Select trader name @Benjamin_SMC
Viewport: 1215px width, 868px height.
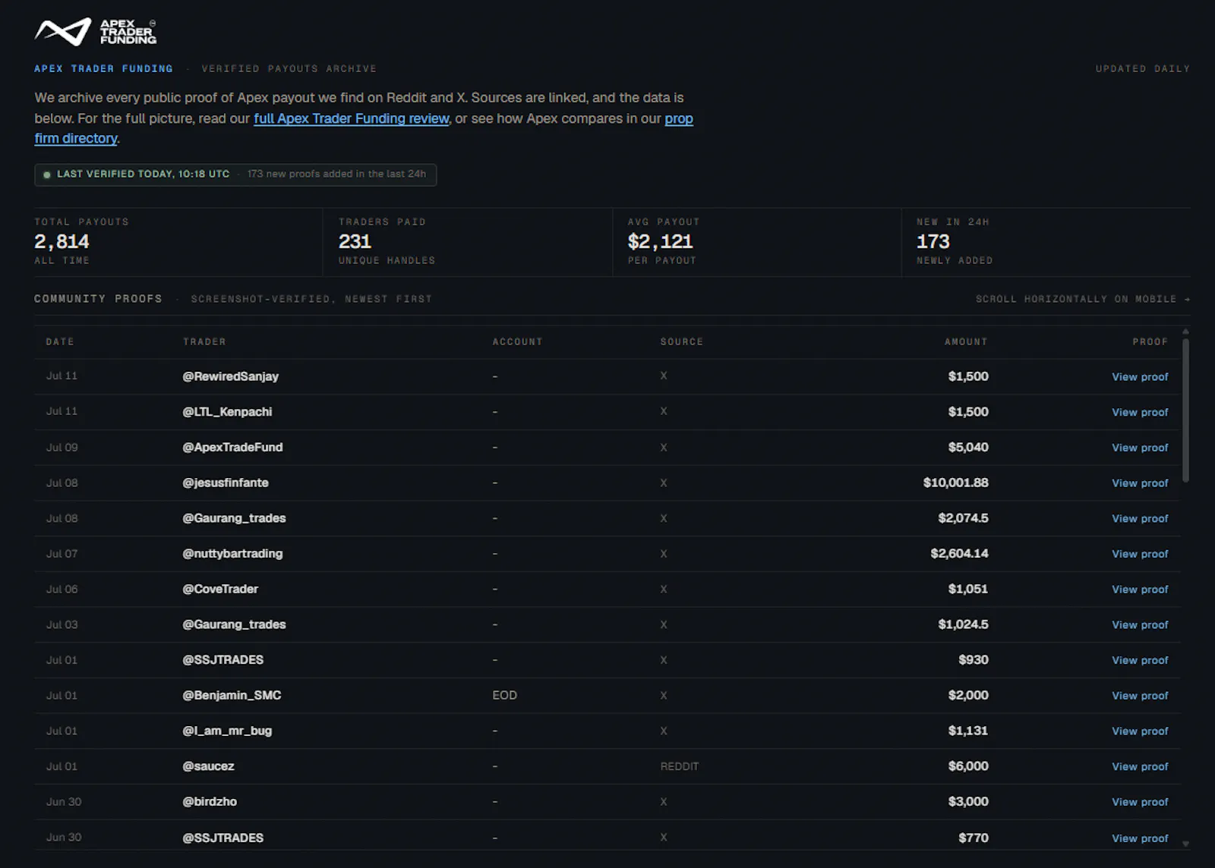coord(232,696)
